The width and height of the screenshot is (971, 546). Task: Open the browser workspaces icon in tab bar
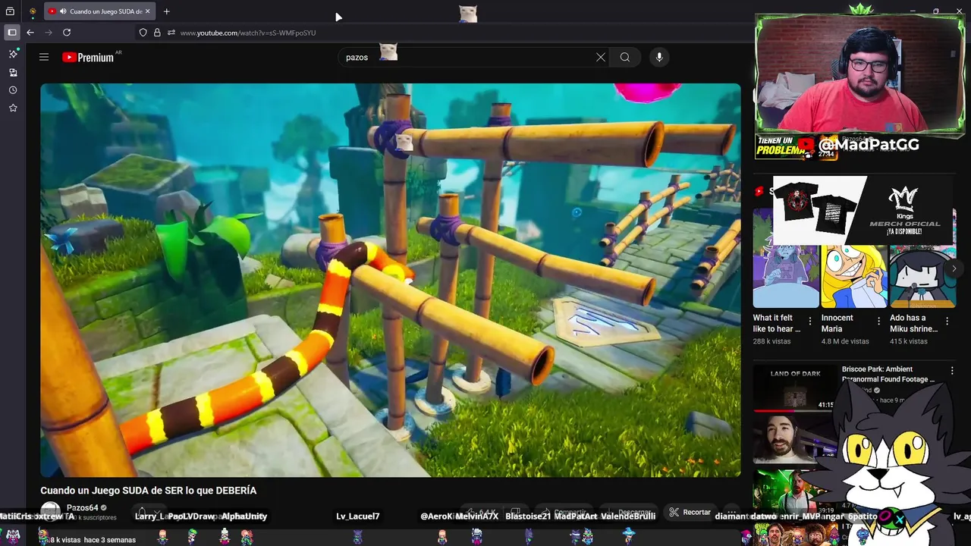[x=10, y=11]
